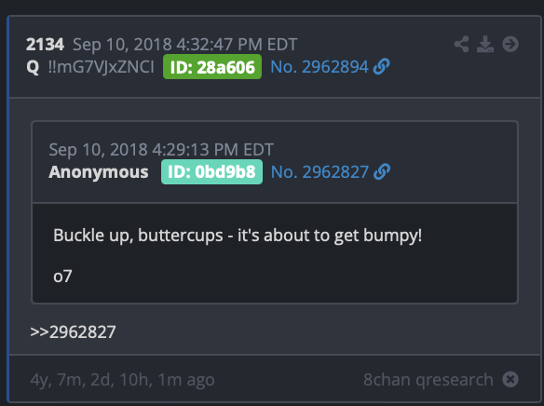The width and height of the screenshot is (544, 406).
Task: Click the 'Buckle up, buttercups' quoted message text
Action: click(x=238, y=236)
